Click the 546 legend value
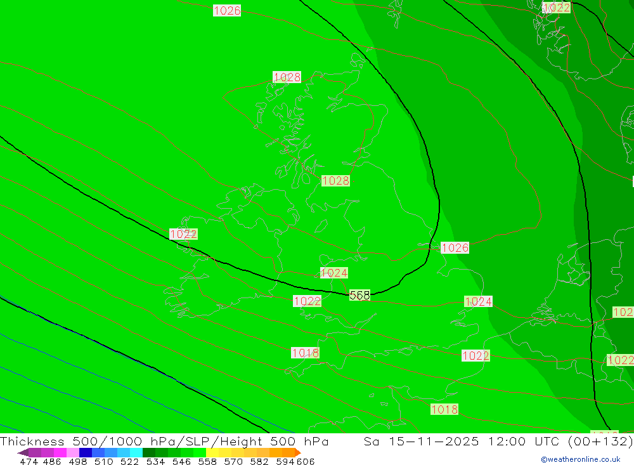This screenshot has width=634, height=465. pyautogui.click(x=181, y=461)
